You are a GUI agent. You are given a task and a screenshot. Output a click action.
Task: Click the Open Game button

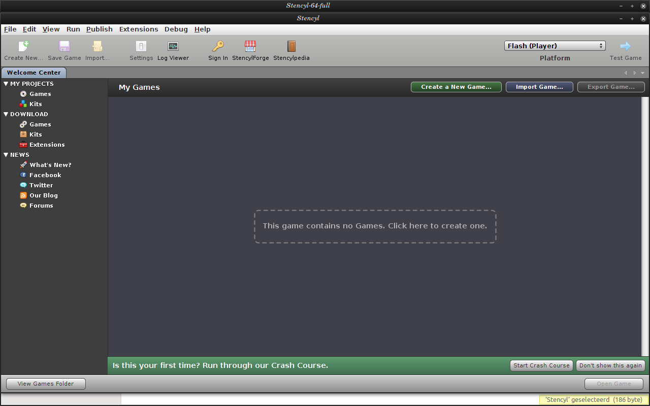point(614,384)
